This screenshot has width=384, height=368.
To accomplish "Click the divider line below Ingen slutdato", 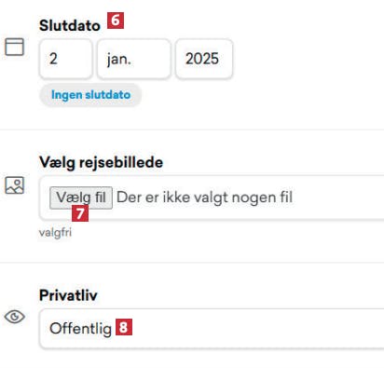I will point(192,129).
